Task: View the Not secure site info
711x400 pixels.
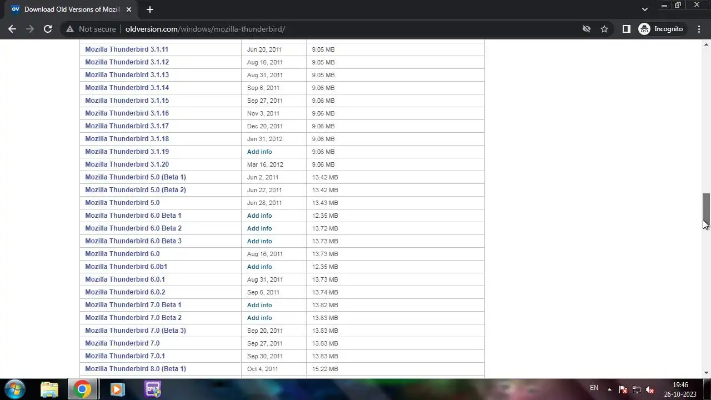Action: (x=91, y=29)
